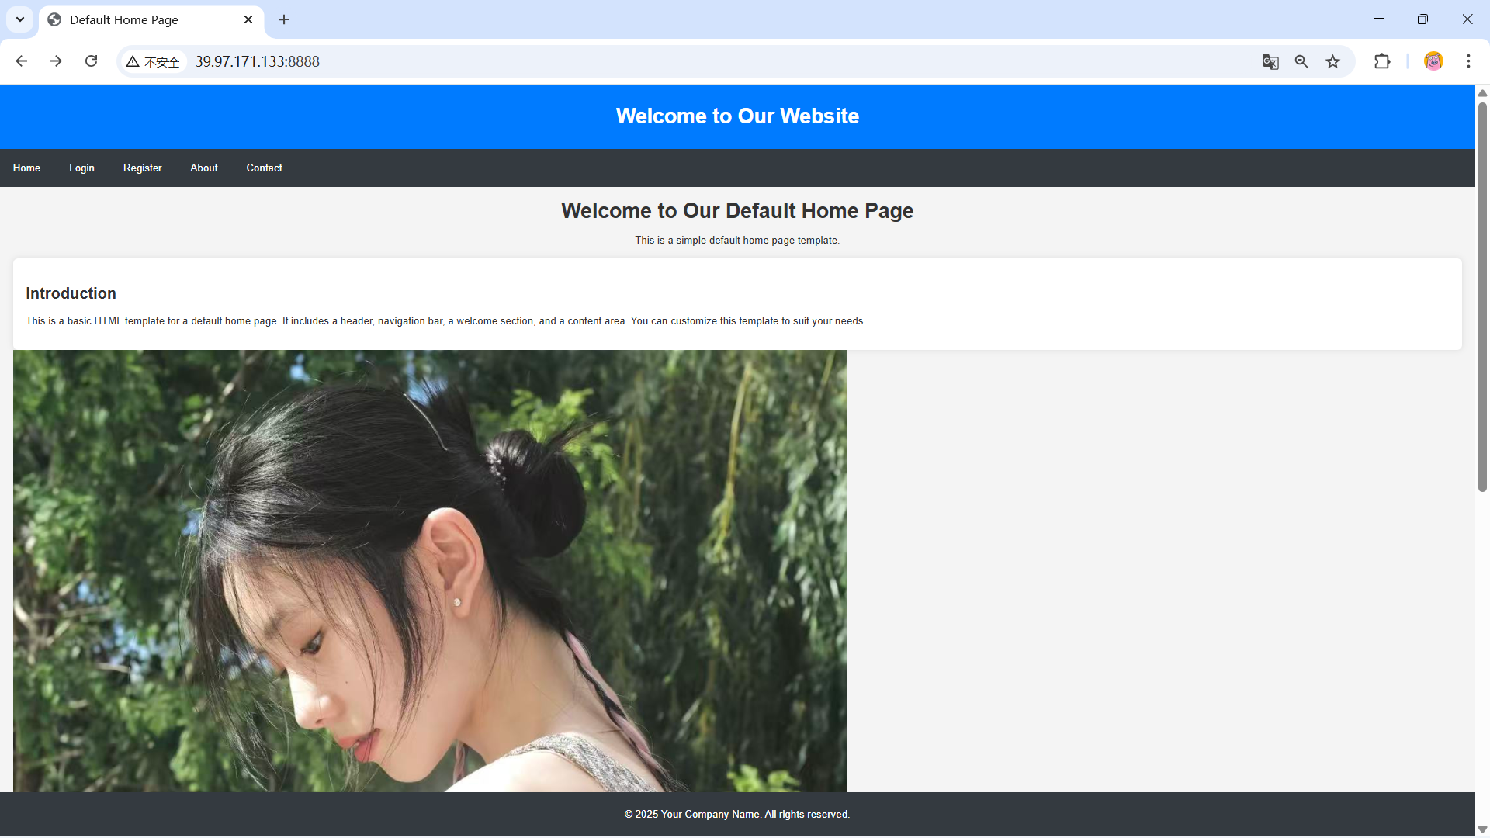Open the Login nav link

81,168
